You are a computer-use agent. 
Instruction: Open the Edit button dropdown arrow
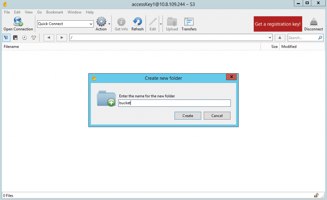click(161, 24)
